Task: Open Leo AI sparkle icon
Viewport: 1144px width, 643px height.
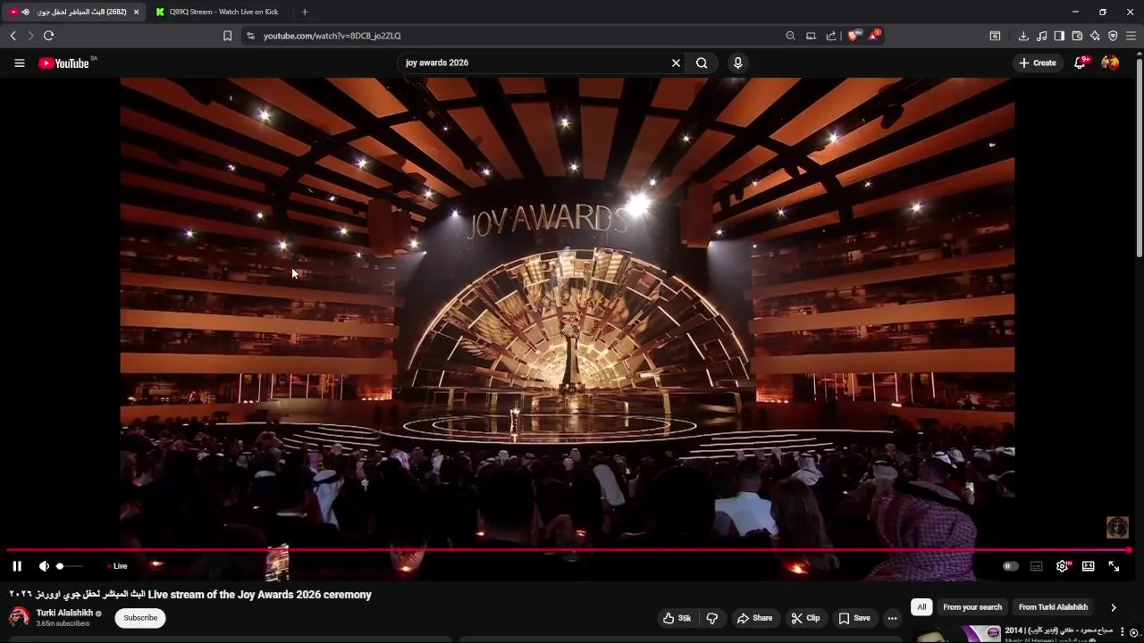Action: [x=1095, y=36]
